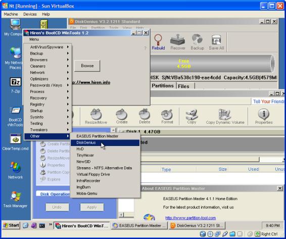Open the Network desktop icon
Image resolution: width=286 pixels, height=239 pixels.
point(15,170)
